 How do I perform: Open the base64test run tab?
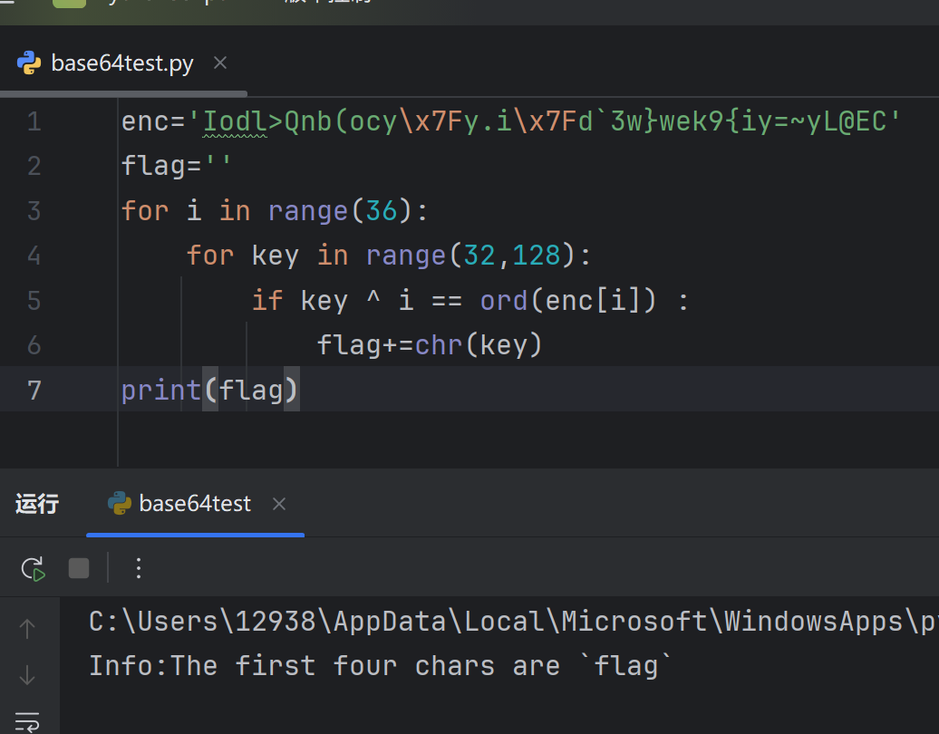195,504
